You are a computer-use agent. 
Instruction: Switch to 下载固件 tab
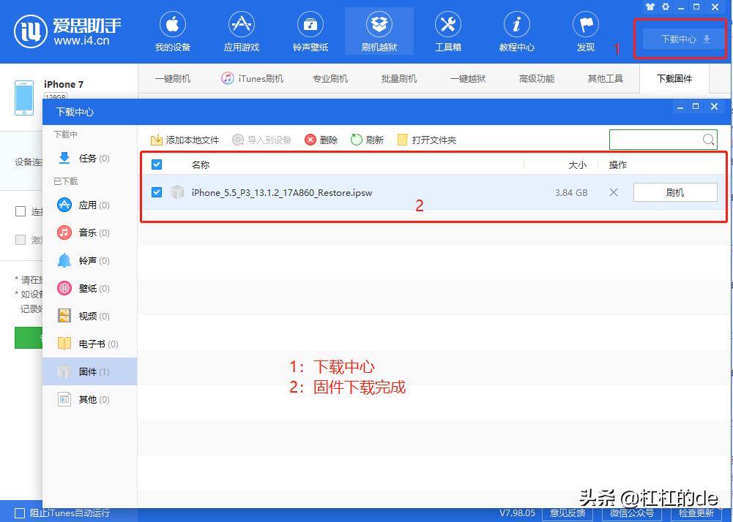pos(674,78)
